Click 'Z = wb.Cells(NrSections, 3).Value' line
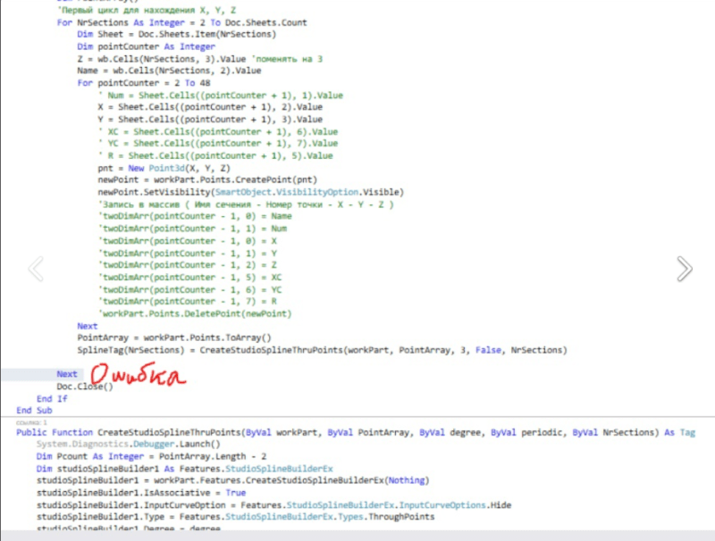Image resolution: width=715 pixels, height=541 pixels. [199, 59]
